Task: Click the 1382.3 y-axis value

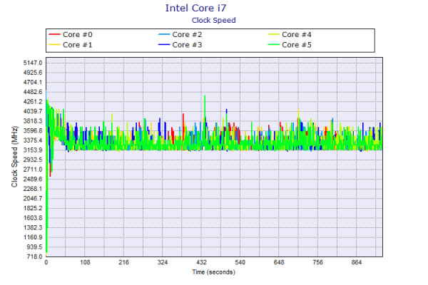Action: point(33,227)
